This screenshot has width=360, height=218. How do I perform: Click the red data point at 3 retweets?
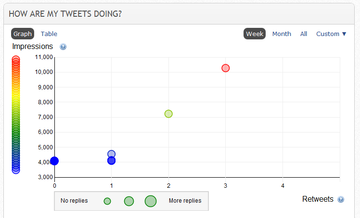[225, 68]
